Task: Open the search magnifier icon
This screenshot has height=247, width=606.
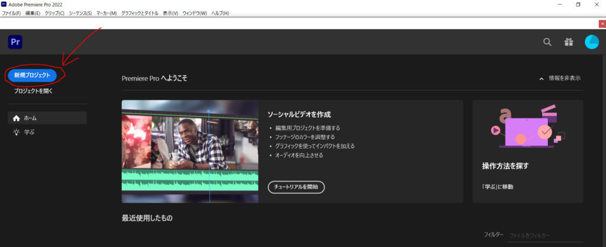Action: coord(547,41)
